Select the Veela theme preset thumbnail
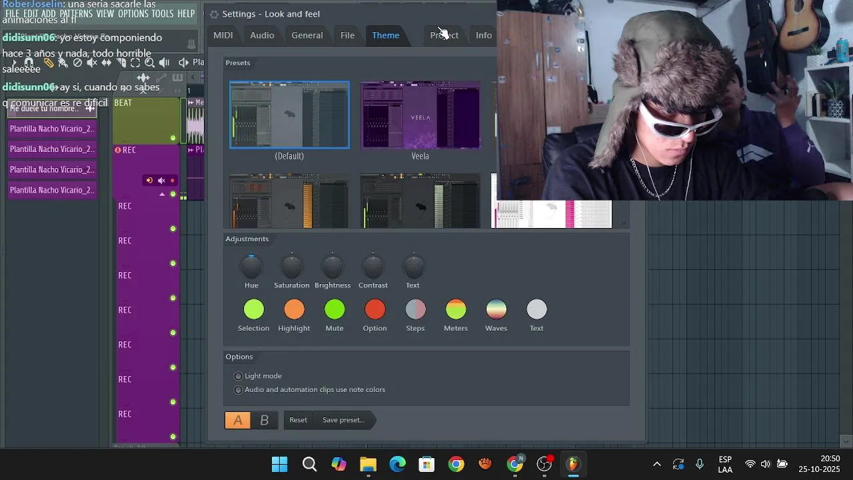 coord(421,115)
